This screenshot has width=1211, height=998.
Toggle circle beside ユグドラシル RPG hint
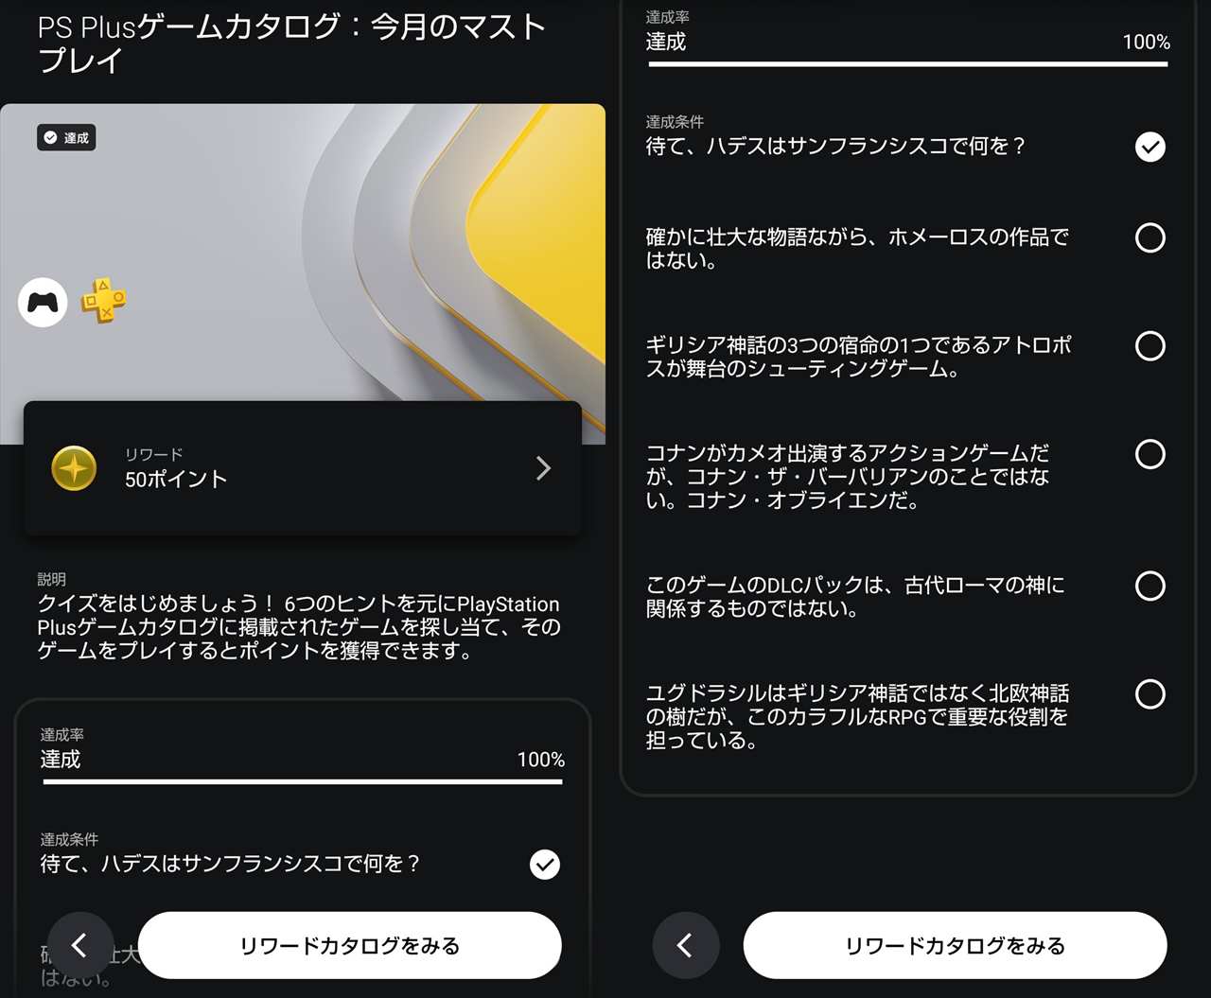(1150, 694)
